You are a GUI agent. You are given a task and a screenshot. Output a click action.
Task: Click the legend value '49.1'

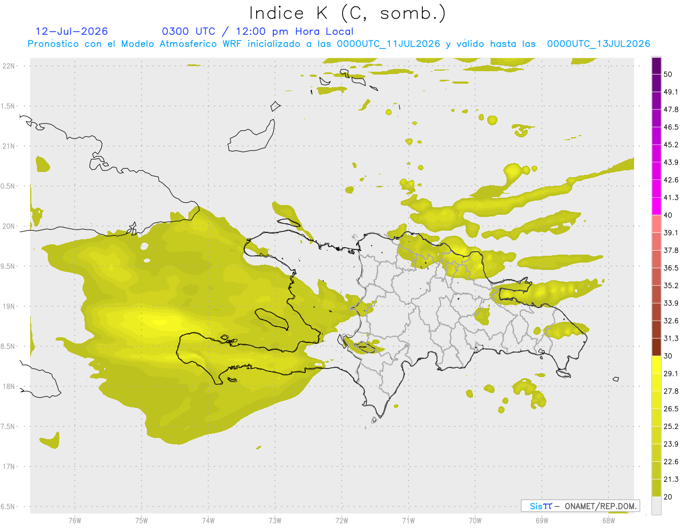coord(671,92)
